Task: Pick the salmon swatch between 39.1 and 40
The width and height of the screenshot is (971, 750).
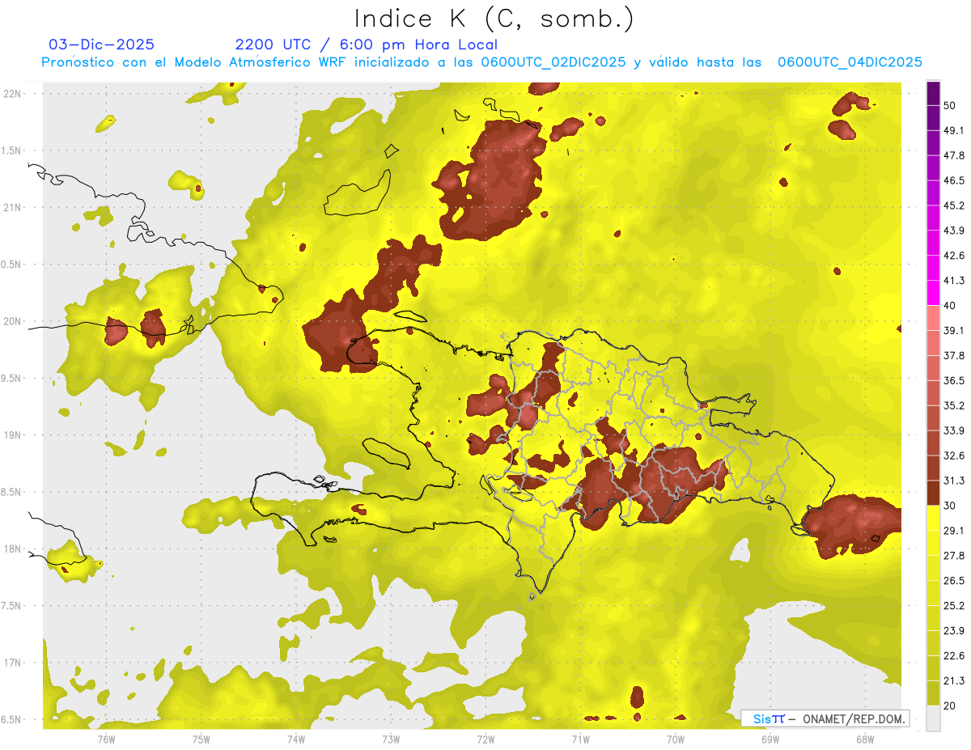Action: click(x=934, y=318)
